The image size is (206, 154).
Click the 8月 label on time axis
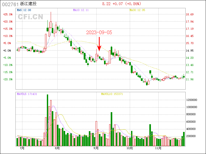pyautogui.click(x=57, y=148)
